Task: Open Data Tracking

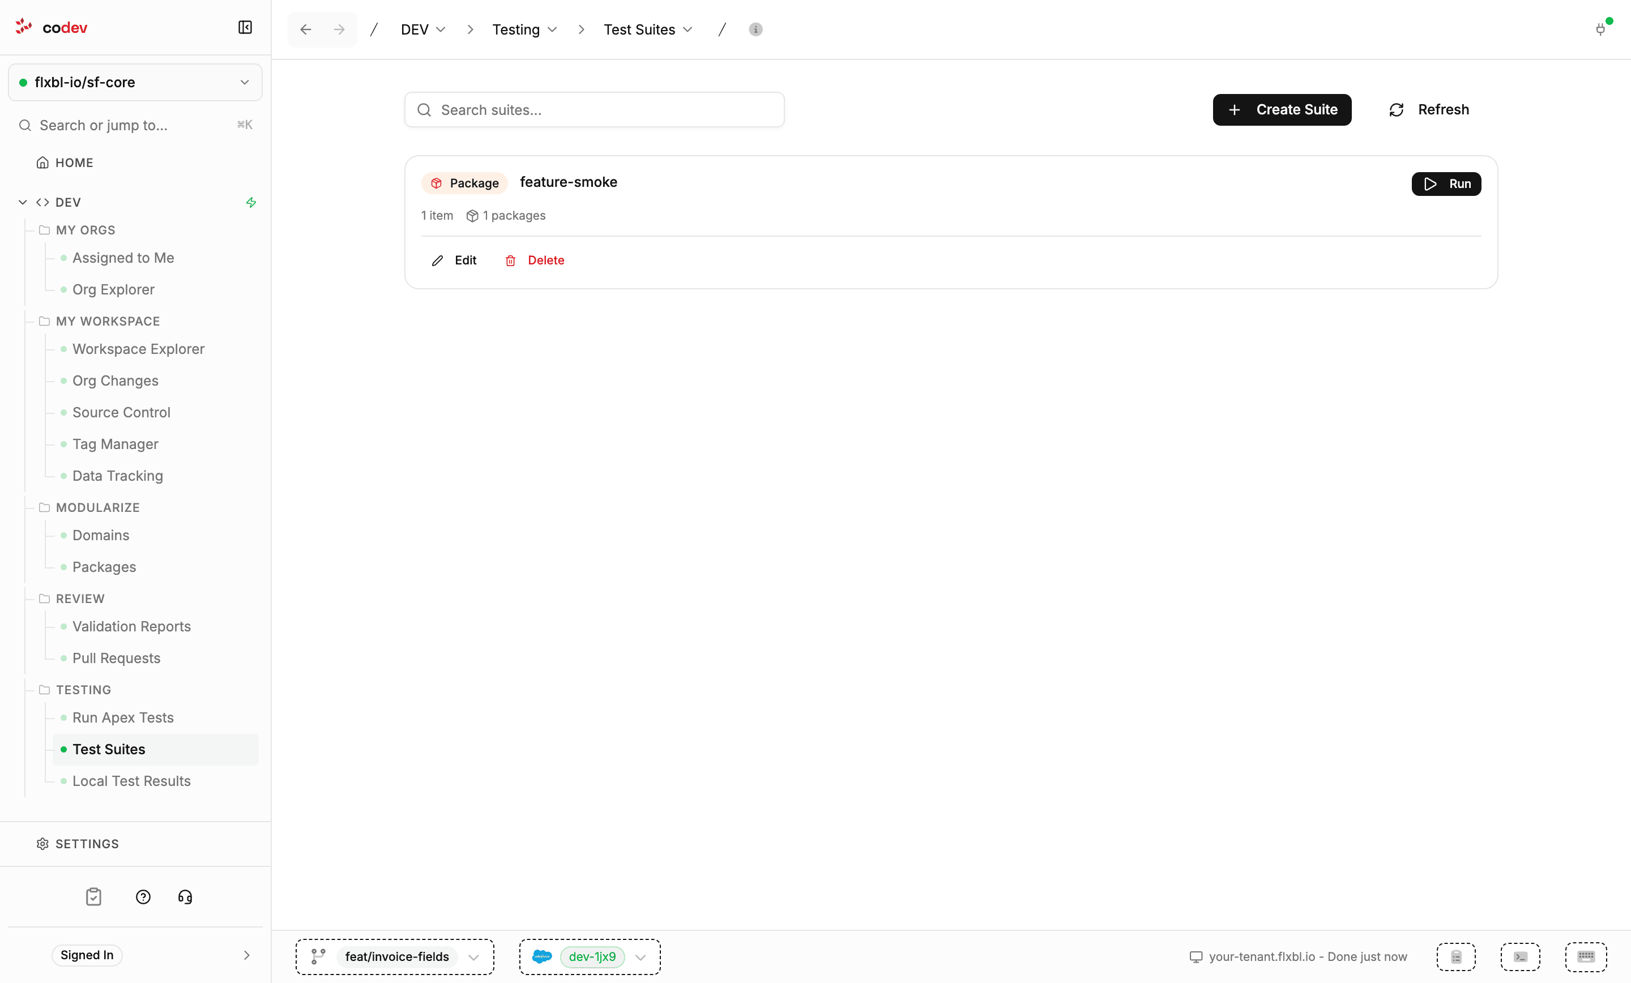Action: (x=118, y=476)
